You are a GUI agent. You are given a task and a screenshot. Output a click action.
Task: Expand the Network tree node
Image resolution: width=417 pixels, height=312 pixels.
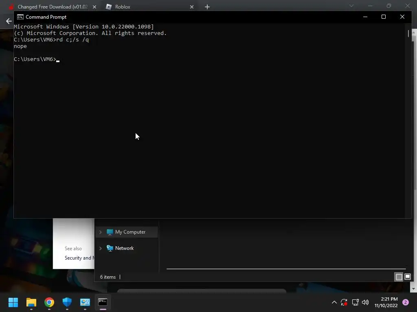[100, 248]
